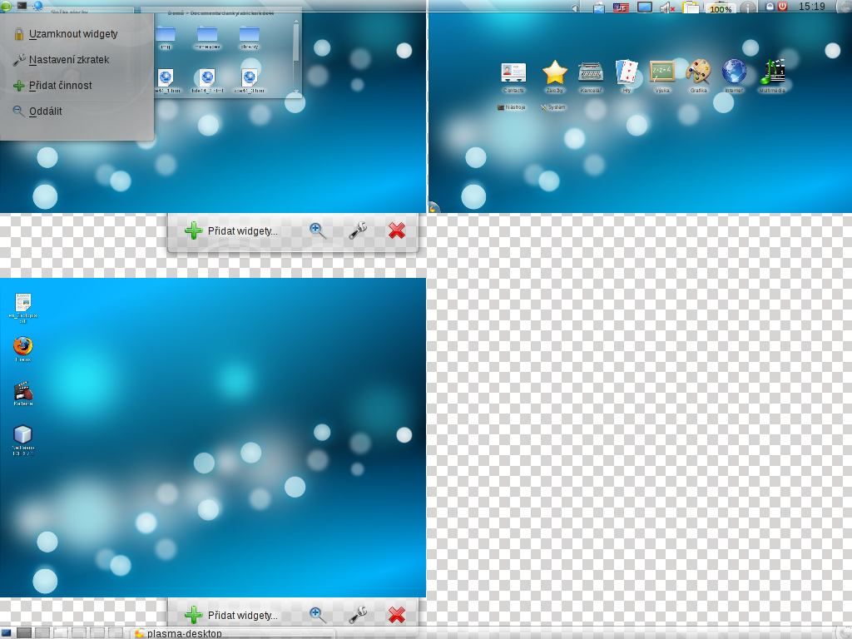Open the Multimédia category icon

point(772,72)
